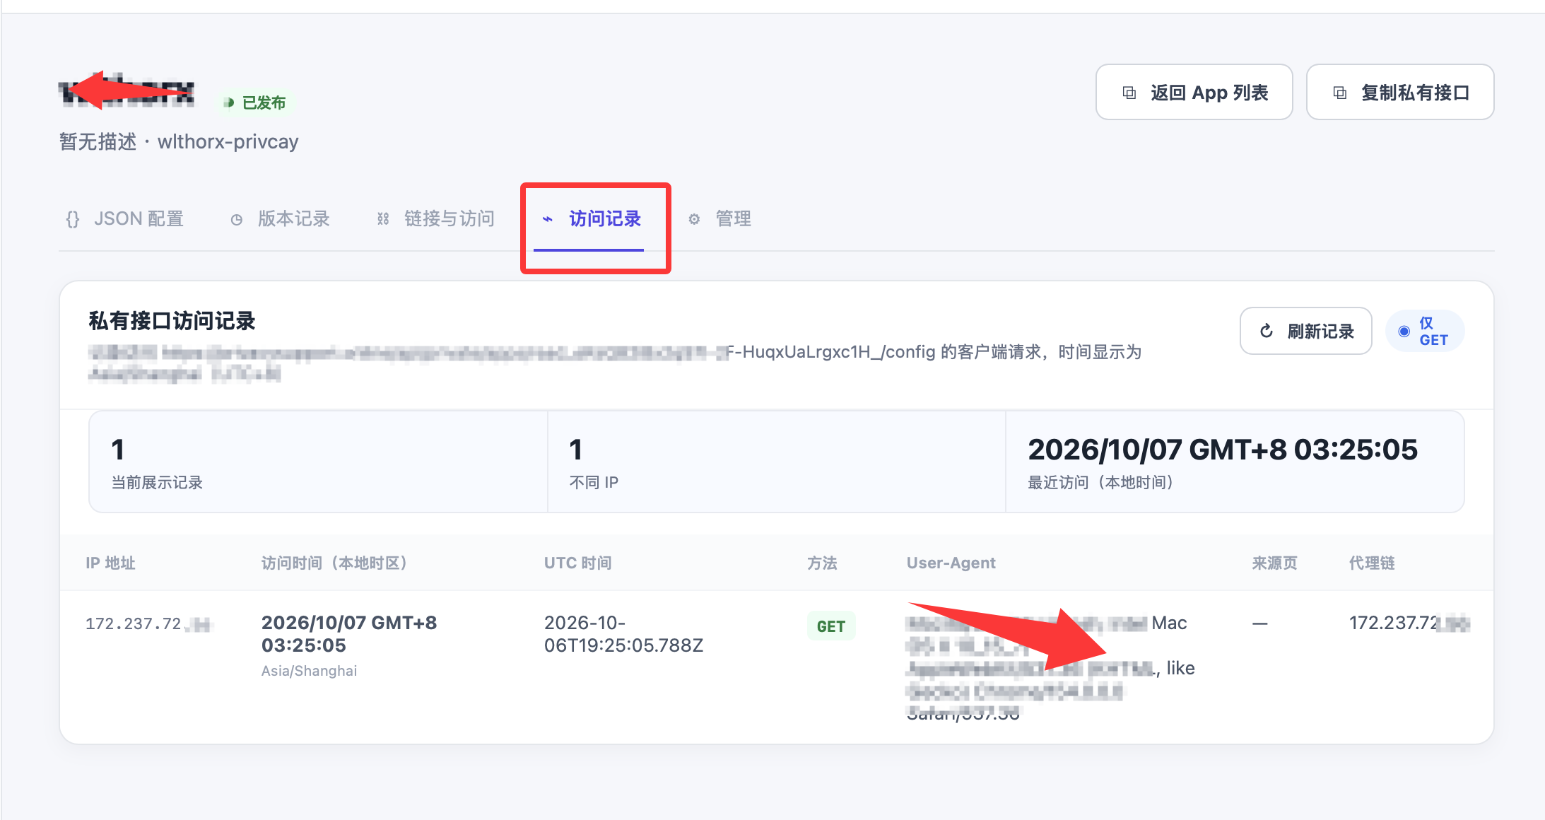Click the 返回 App 列表 button

pos(1194,93)
